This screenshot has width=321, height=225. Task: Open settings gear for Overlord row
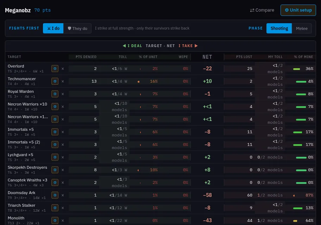tap(55, 69)
